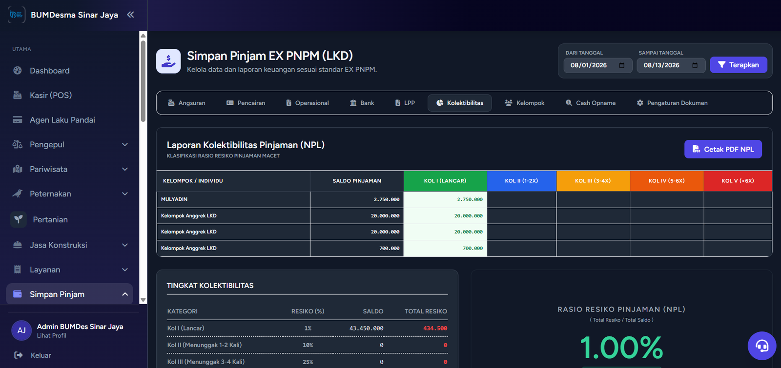Click the SALDO PINJAMAN column header

357,181
